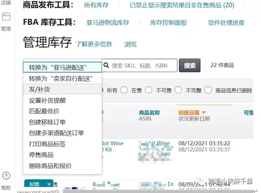Open the 所有库存 link
Viewport: 261px width, 193px height.
96,5
